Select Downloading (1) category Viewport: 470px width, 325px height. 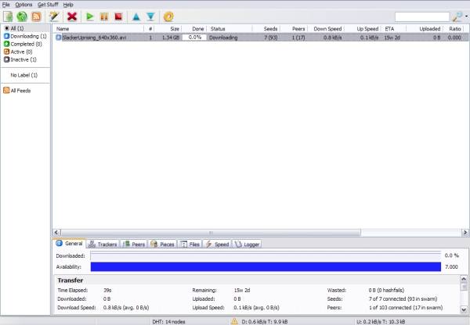[25, 36]
